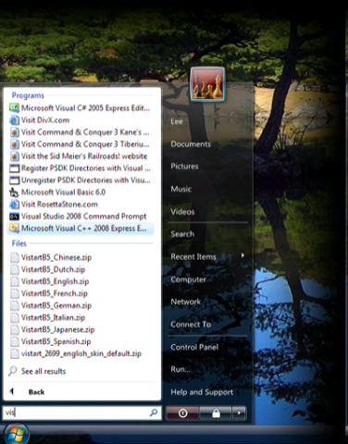Click the VistartB5_German.zip file icon

click(x=15, y=305)
